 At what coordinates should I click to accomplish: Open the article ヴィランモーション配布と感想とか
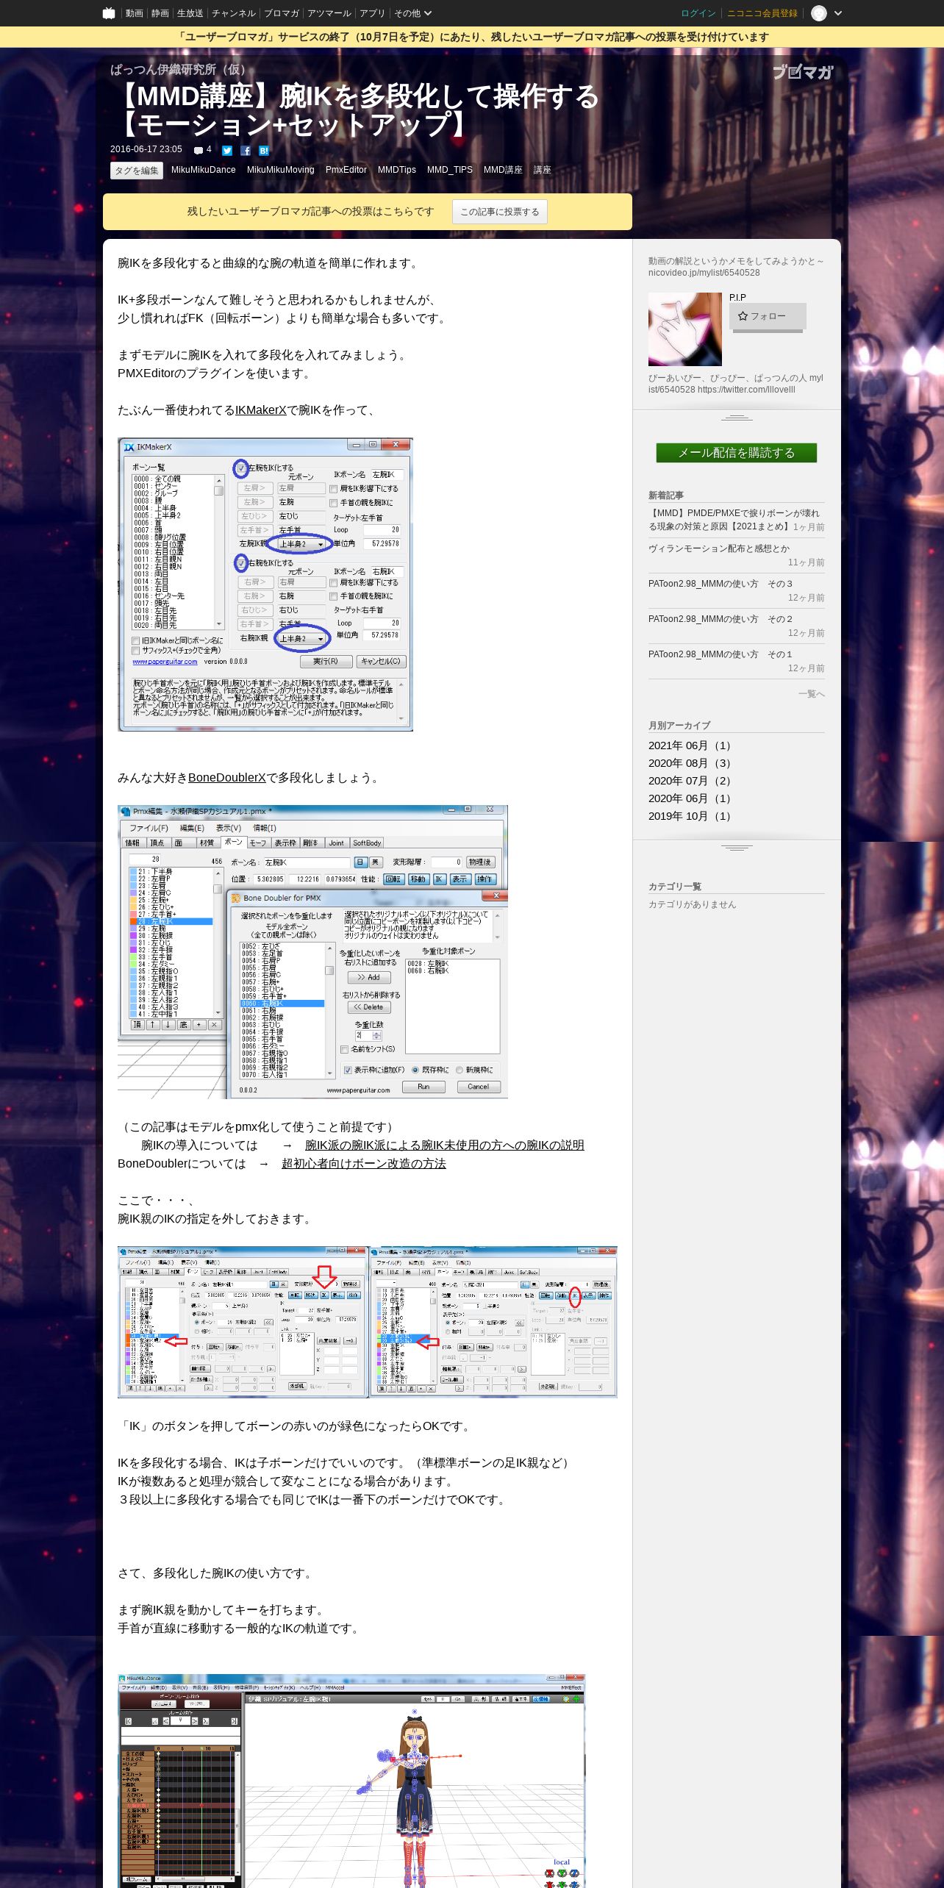(x=719, y=548)
